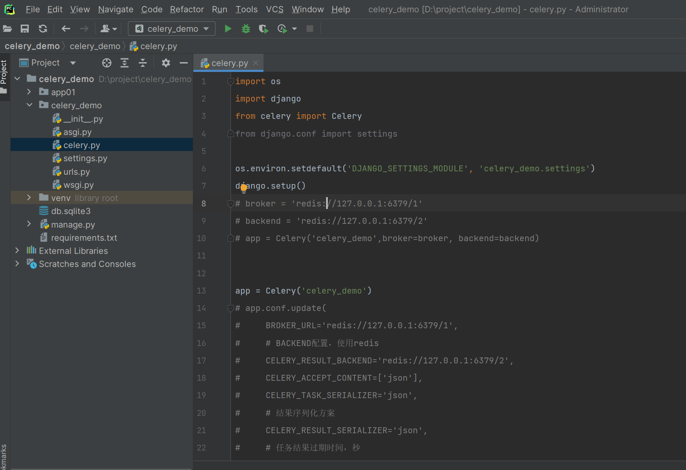Click the Profile run icon
The image size is (686, 470).
(282, 29)
